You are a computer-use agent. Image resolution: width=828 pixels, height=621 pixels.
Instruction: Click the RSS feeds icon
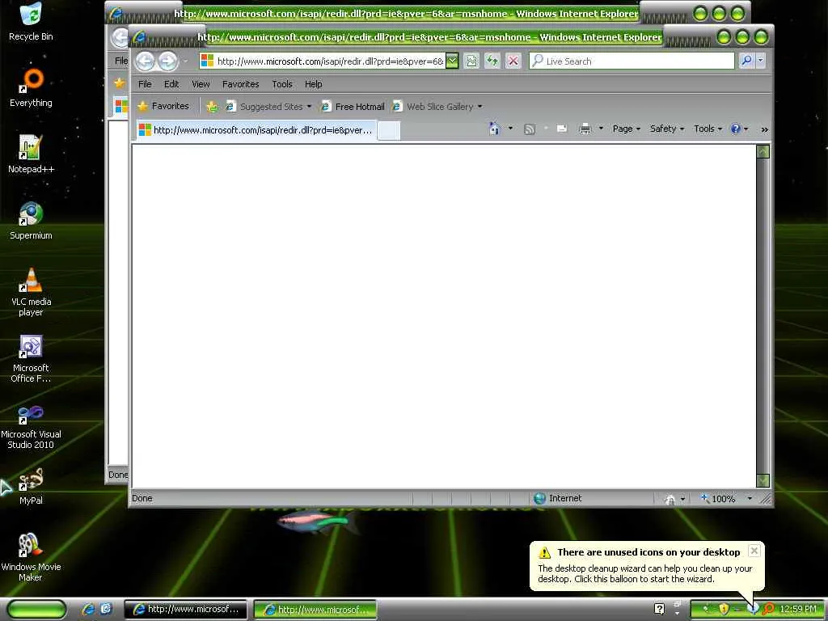529,129
